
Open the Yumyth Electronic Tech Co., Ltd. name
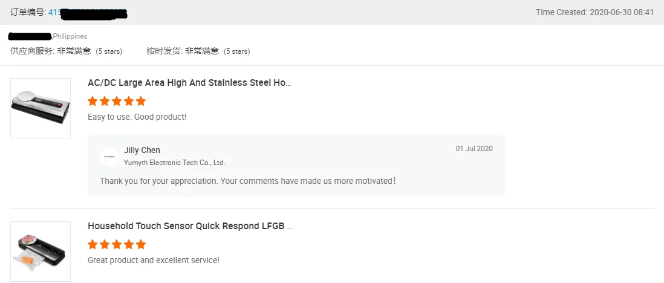(x=174, y=163)
